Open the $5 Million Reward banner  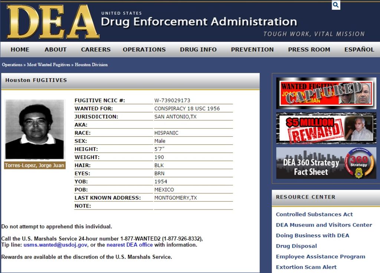click(326, 129)
